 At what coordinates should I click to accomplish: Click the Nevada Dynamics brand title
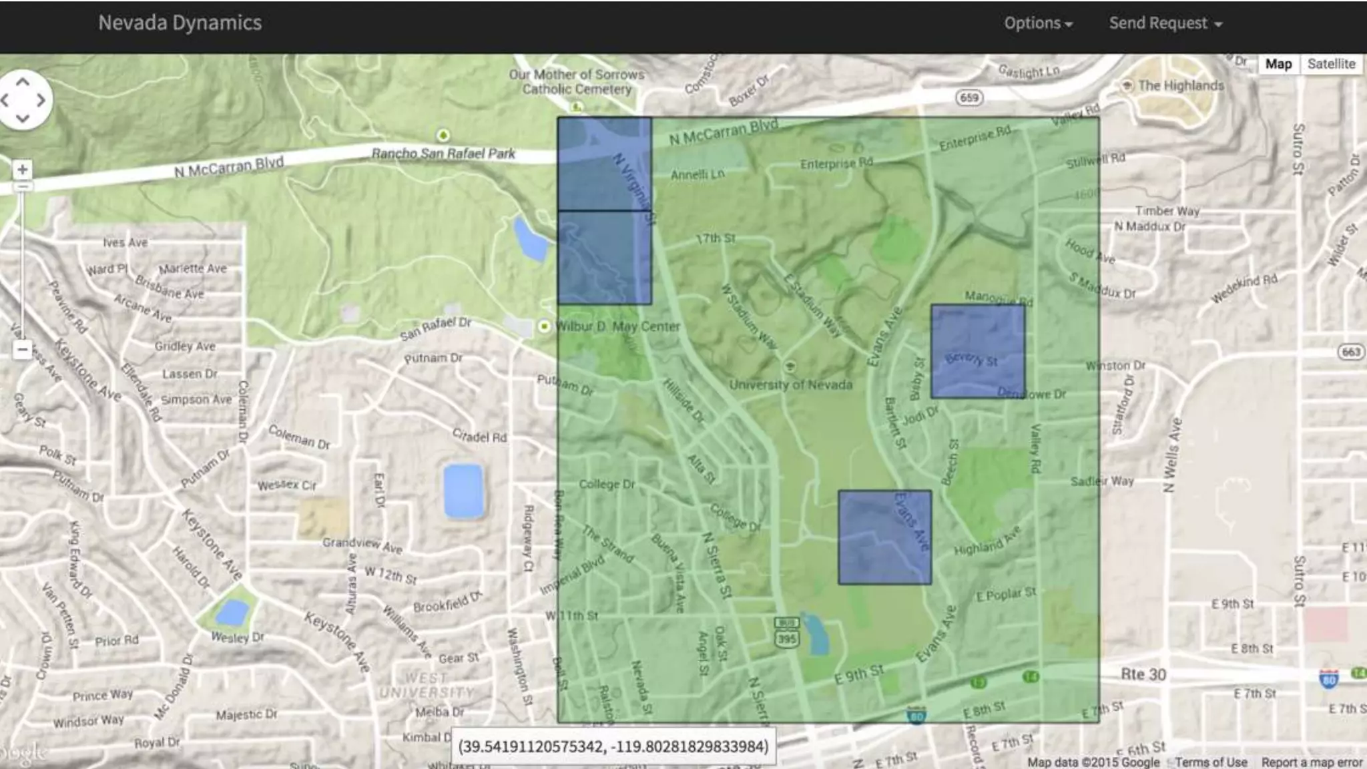[180, 23]
